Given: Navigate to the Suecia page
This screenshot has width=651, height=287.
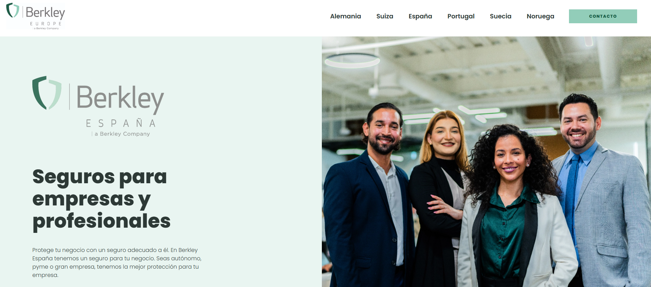Looking at the screenshot, I should (500, 16).
